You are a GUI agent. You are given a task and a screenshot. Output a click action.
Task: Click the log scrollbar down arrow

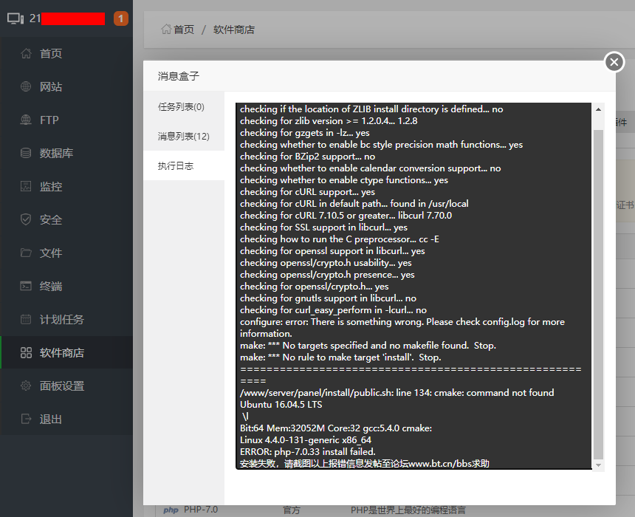coord(598,465)
